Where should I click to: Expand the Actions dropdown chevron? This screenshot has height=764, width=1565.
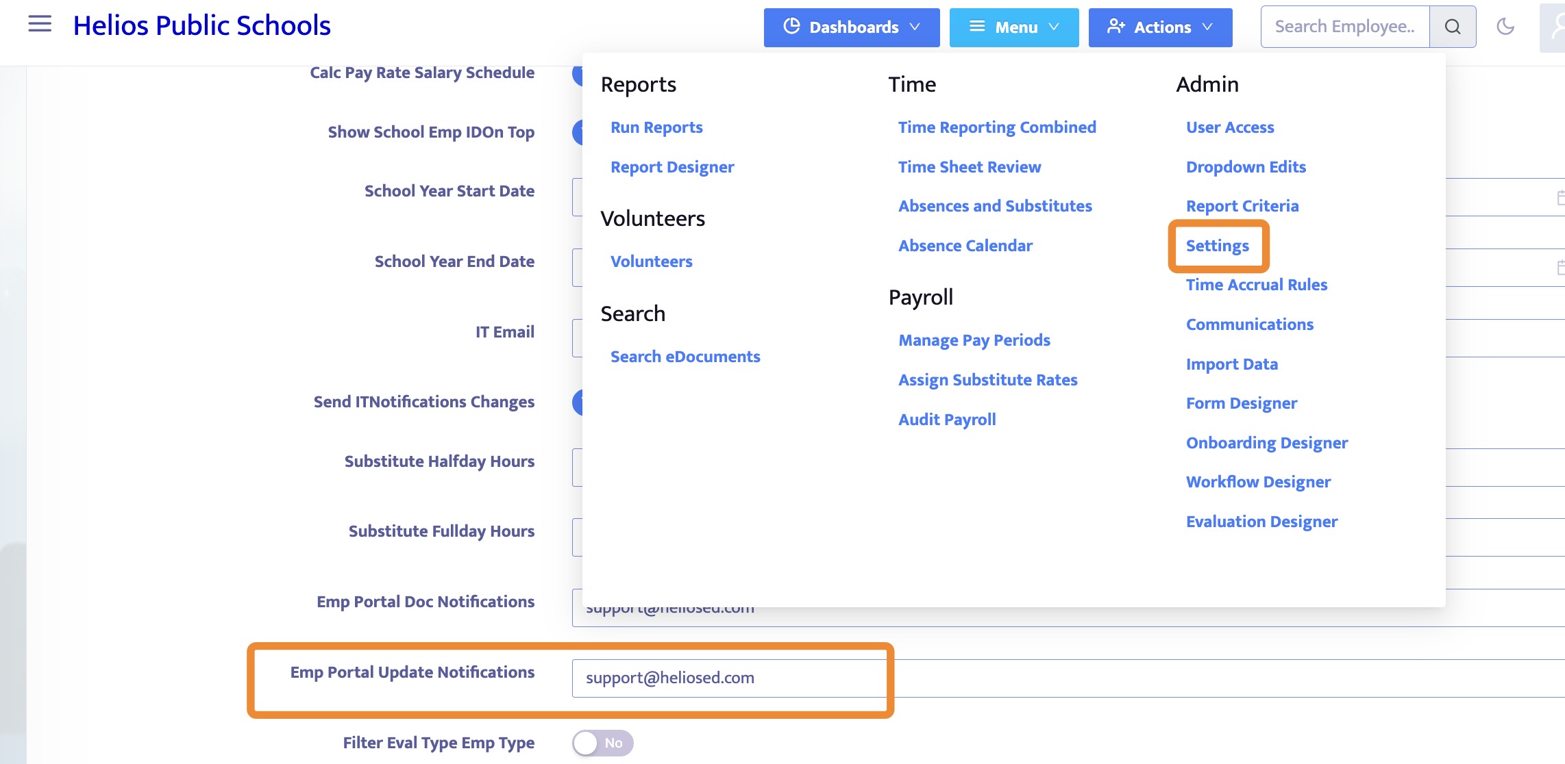[1207, 27]
